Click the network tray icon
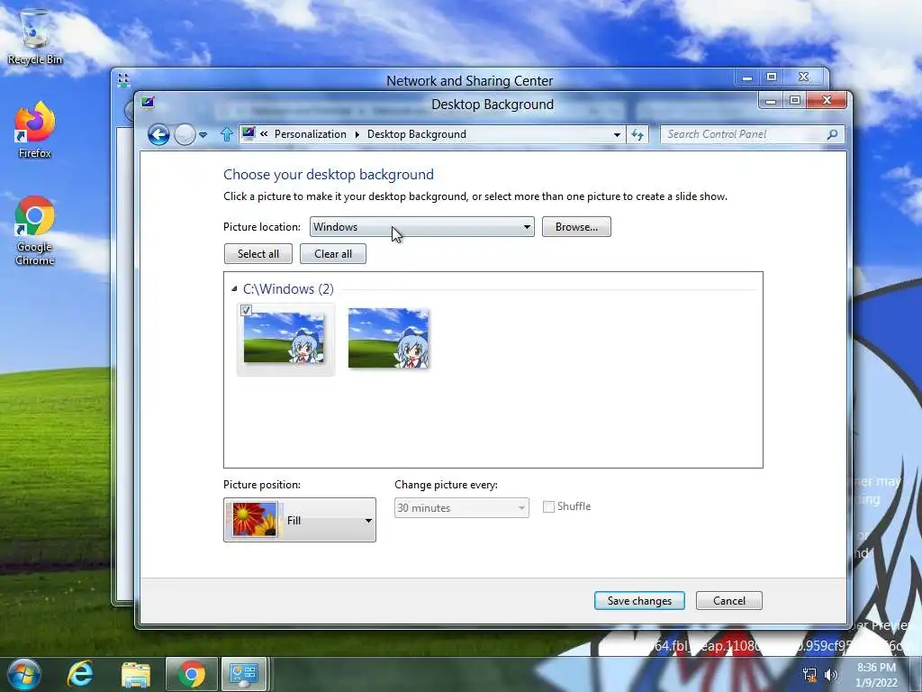The image size is (922, 692). 809,675
